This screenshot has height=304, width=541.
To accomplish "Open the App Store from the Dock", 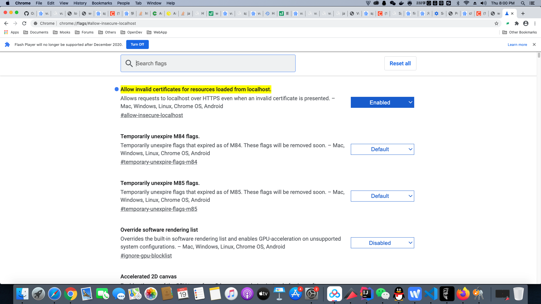I will pos(295,294).
